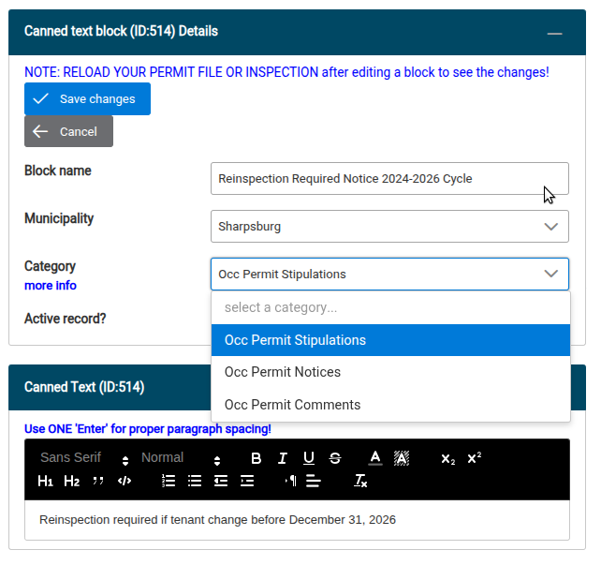The image size is (601, 565).
Task: Apply superscript formatting
Action: point(474,458)
